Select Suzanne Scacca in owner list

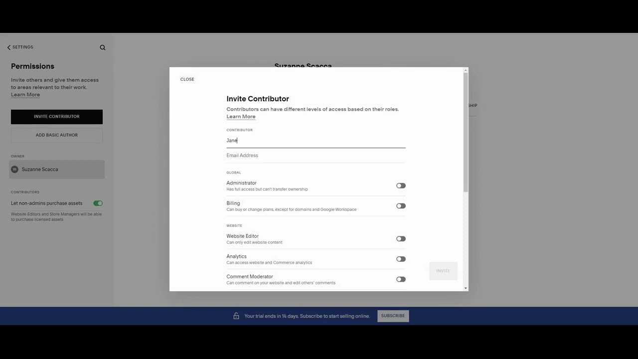point(57,170)
